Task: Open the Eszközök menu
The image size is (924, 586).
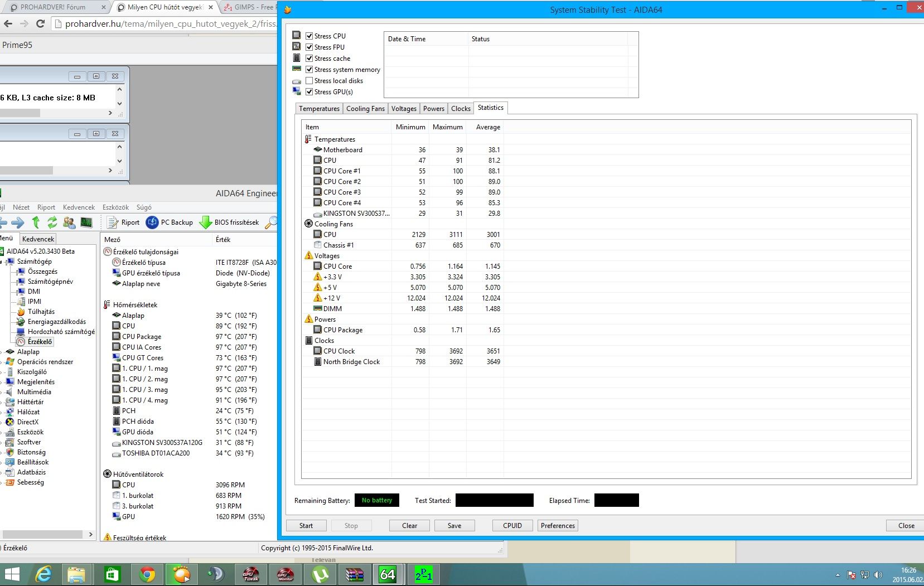Action: (x=115, y=207)
